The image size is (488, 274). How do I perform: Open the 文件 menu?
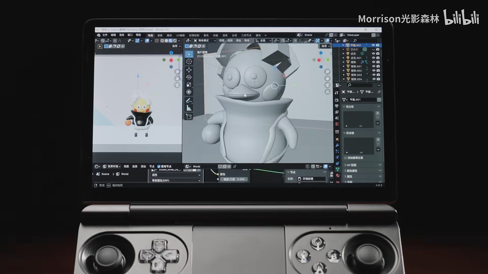pyautogui.click(x=105, y=35)
